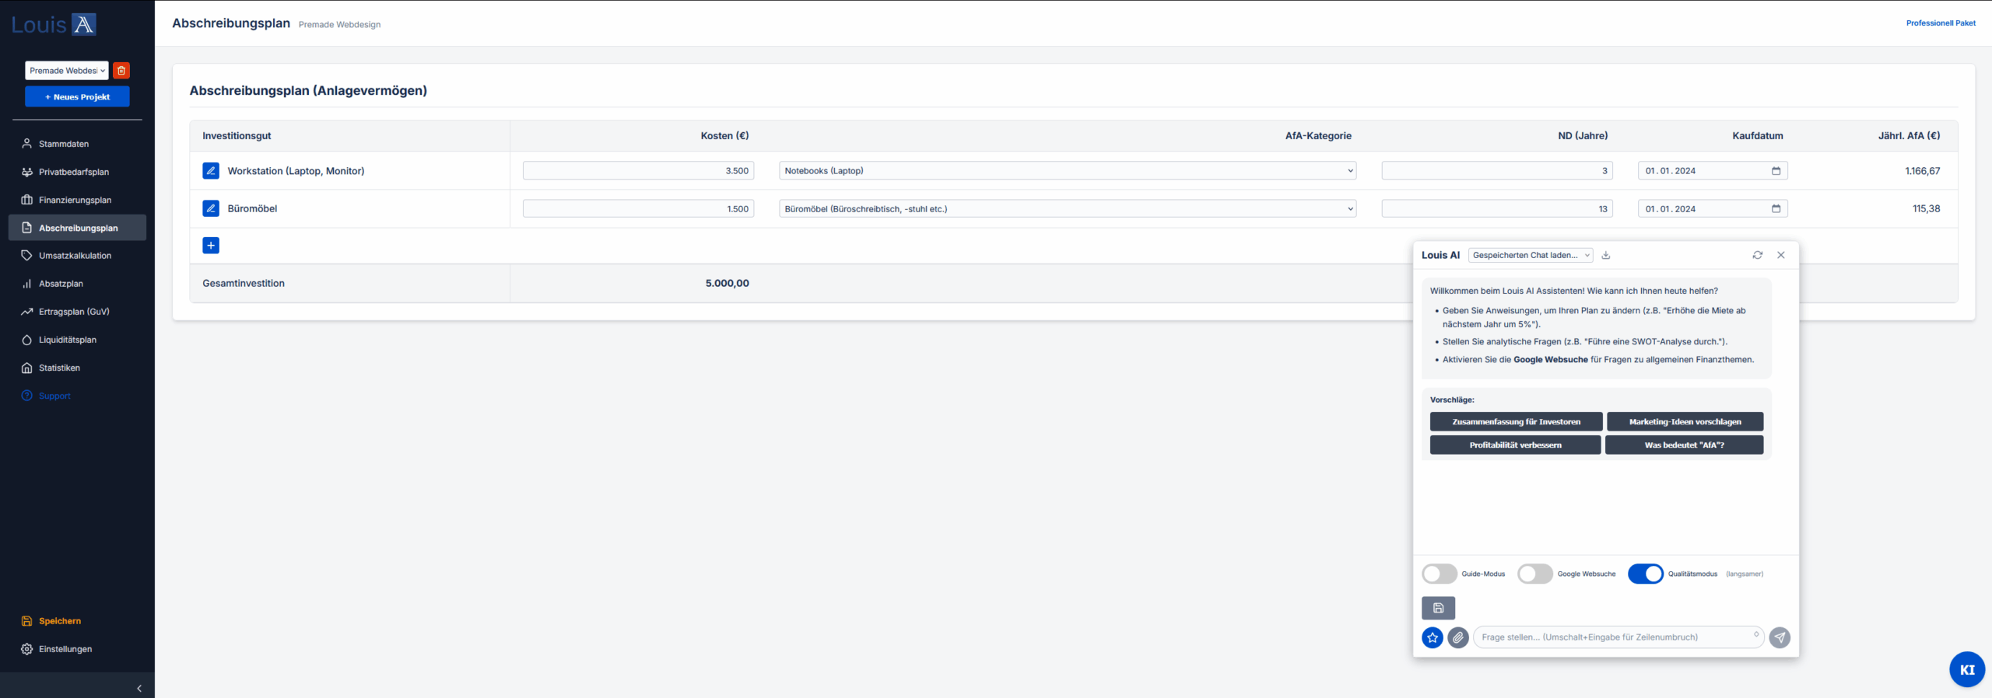Open the Gespeicherten Chat laden dropdown
Viewport: 1992px width, 698px height.
1530,255
